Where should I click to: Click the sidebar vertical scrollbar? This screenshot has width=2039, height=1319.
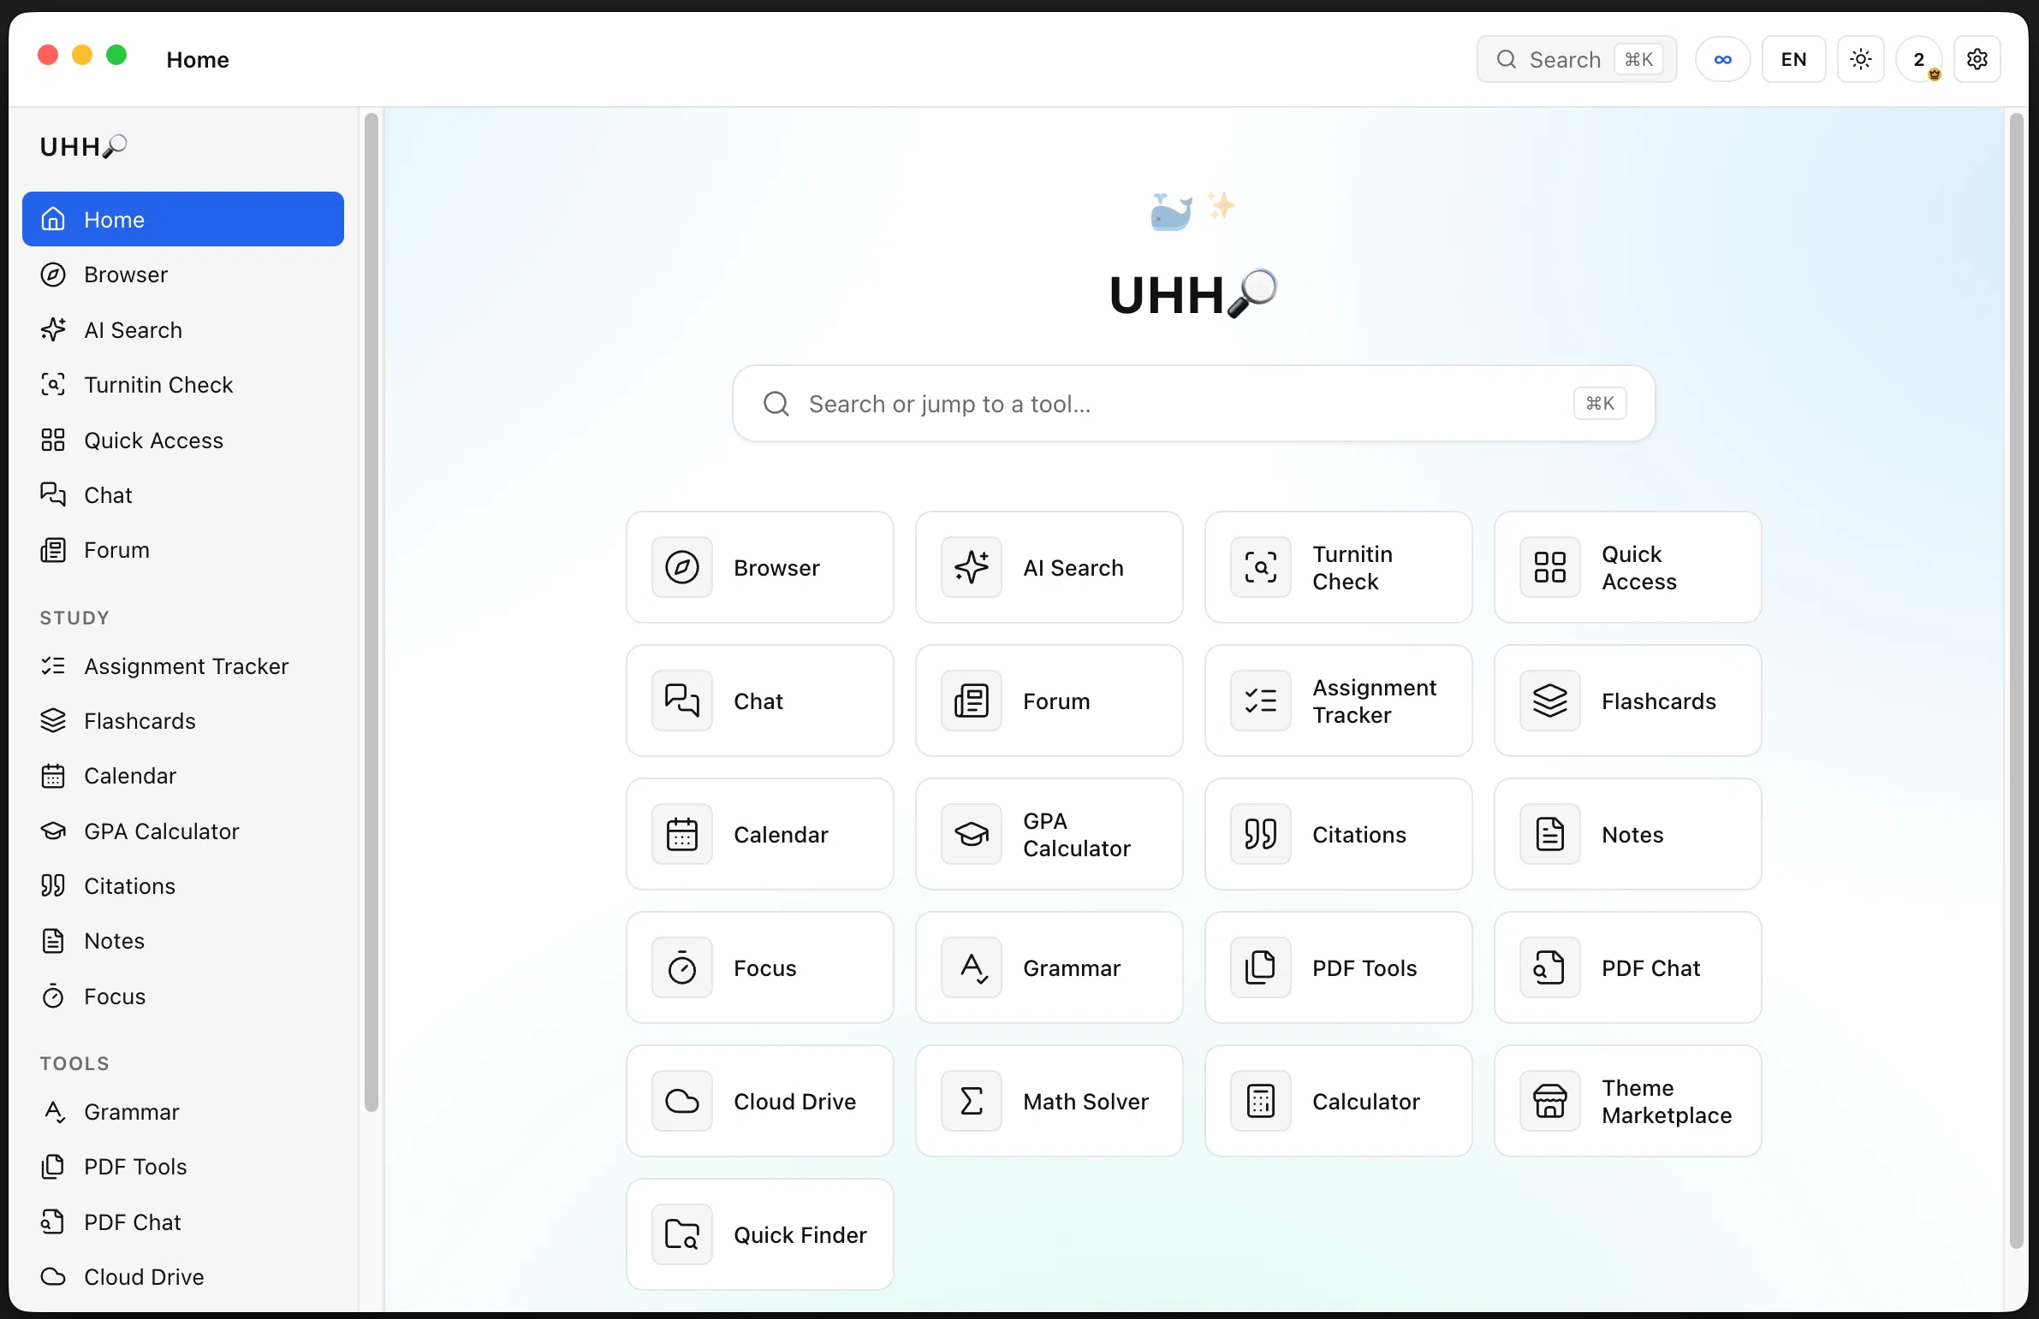click(x=371, y=612)
